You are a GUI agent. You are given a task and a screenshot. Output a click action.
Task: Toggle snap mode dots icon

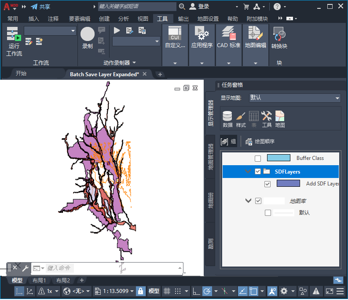tap(178, 291)
